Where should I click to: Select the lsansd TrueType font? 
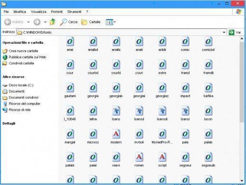click(x=139, y=114)
